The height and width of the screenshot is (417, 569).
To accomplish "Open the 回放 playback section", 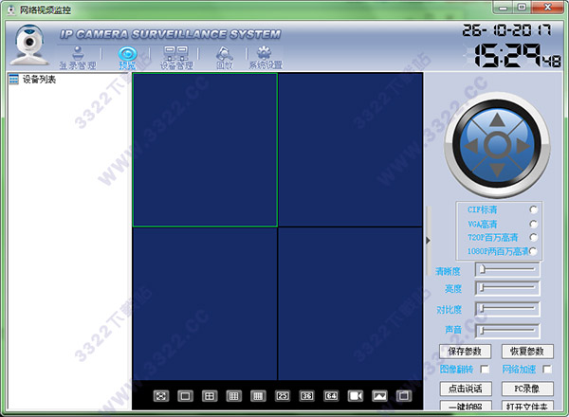I will point(224,58).
